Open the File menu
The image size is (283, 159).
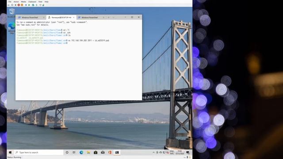point(10,2)
